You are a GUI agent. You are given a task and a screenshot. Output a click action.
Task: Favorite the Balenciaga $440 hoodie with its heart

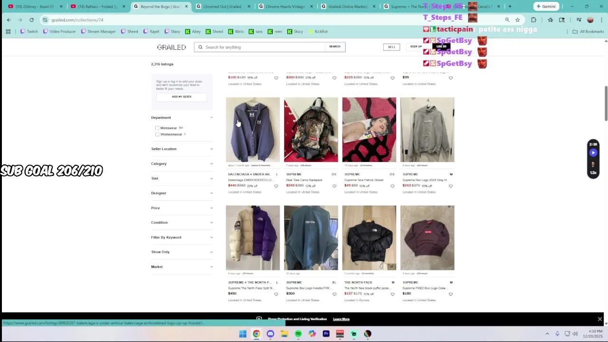click(x=276, y=186)
